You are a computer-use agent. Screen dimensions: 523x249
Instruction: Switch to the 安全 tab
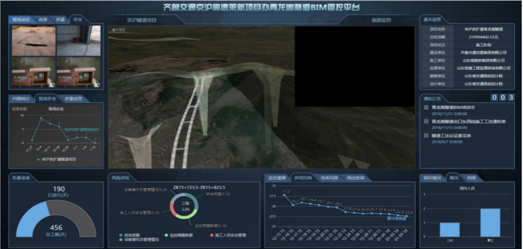pyautogui.click(x=77, y=19)
